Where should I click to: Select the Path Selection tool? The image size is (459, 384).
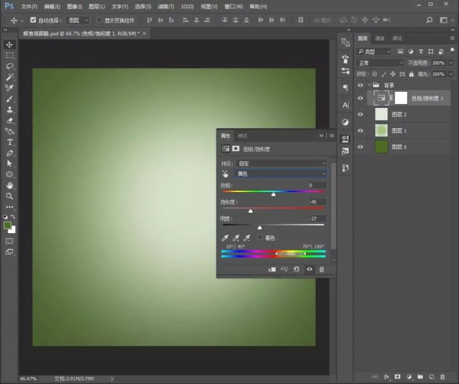point(9,163)
